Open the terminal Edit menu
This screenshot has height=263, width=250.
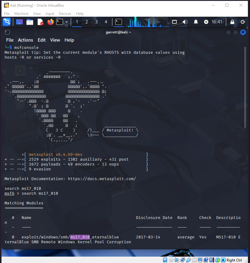(x=42, y=40)
